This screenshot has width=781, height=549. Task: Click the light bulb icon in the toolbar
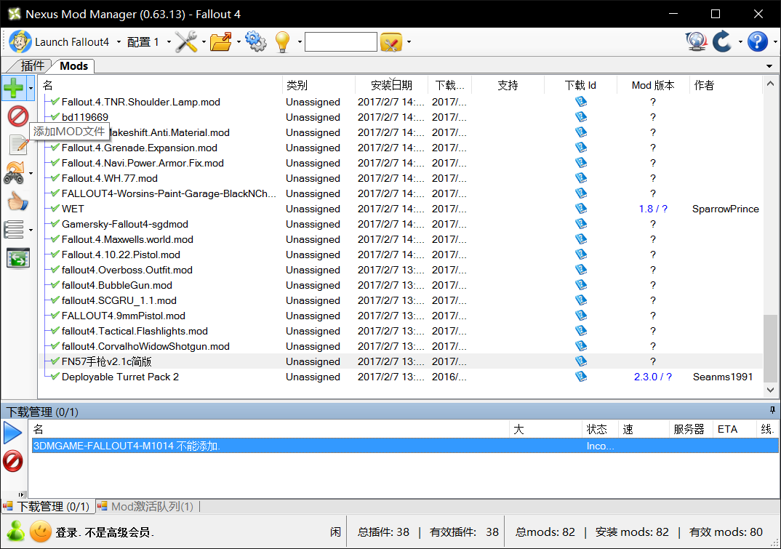coord(281,41)
